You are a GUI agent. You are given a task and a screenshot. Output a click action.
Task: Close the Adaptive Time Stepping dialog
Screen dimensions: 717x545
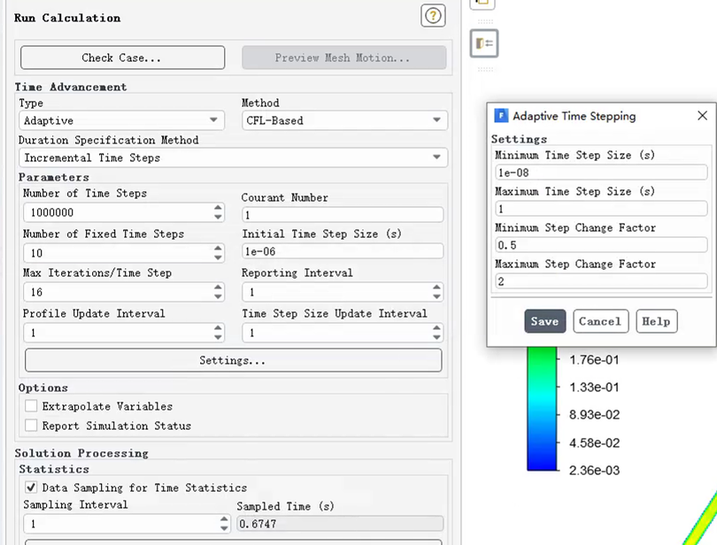pyautogui.click(x=702, y=116)
